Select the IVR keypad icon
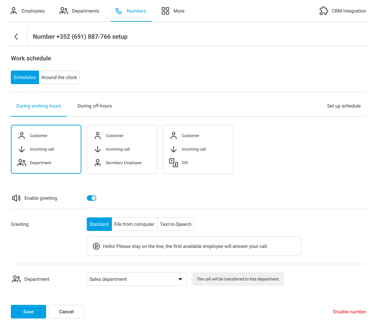Screen dimensions: 377x332 [174, 163]
